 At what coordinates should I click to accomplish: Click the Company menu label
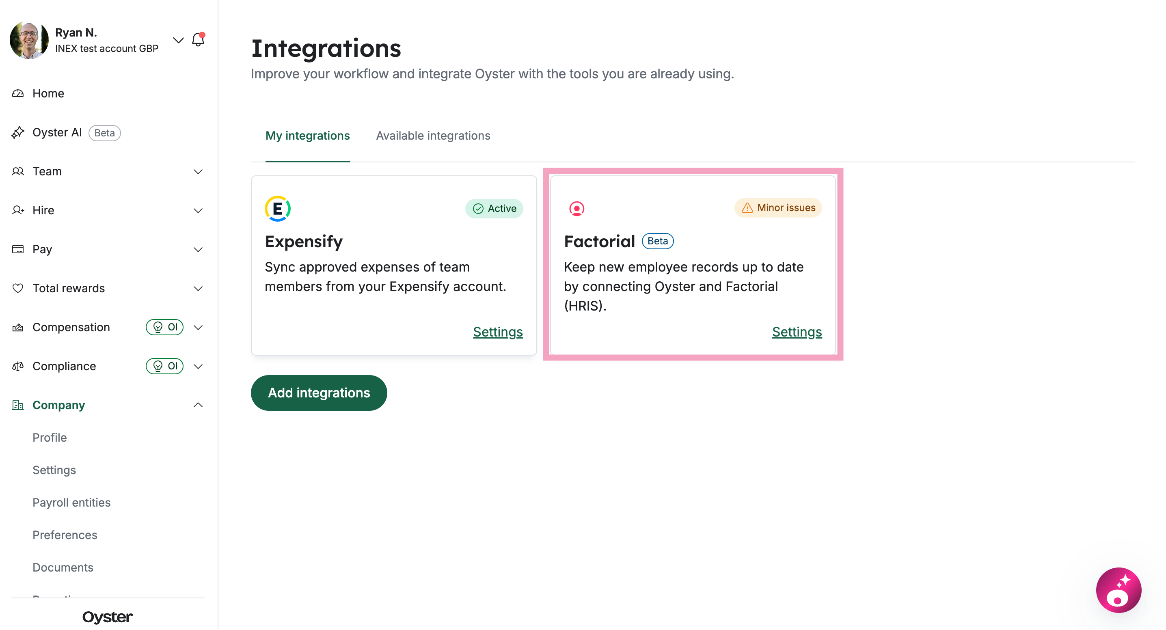click(x=59, y=405)
